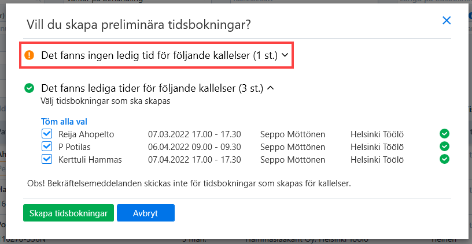Screen dimensions: 472x244
Task: Expand the 'ingen ledig tid' section chevron
Action: 285,55
